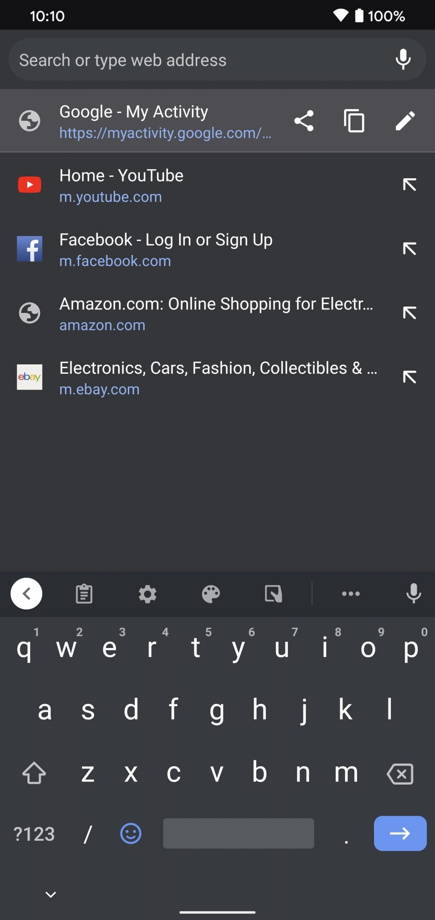The height and width of the screenshot is (920, 435).
Task: Tap the voice search microphone in address bar
Action: (403, 60)
